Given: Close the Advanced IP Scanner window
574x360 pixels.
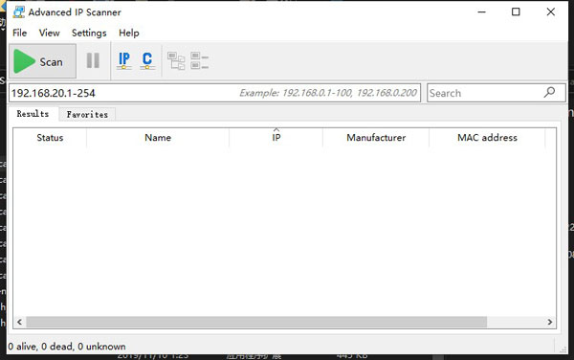Looking at the screenshot, I should pyautogui.click(x=550, y=12).
